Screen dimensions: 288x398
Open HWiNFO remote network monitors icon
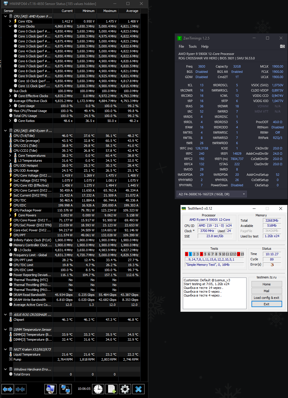tap(66, 389)
